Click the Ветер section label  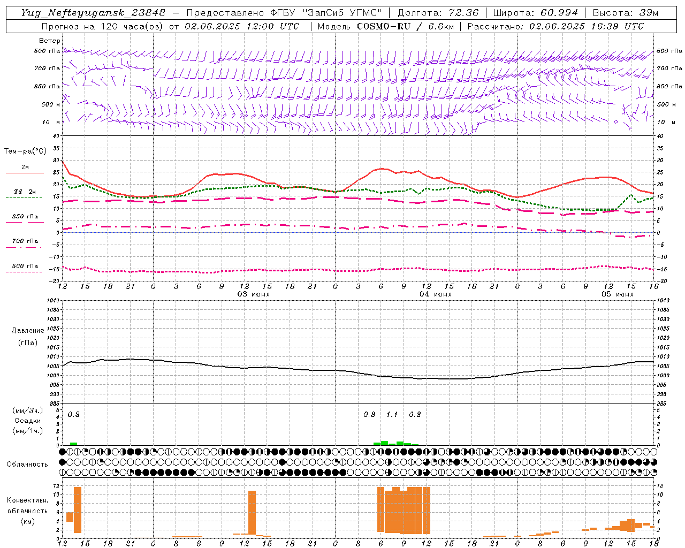point(50,41)
